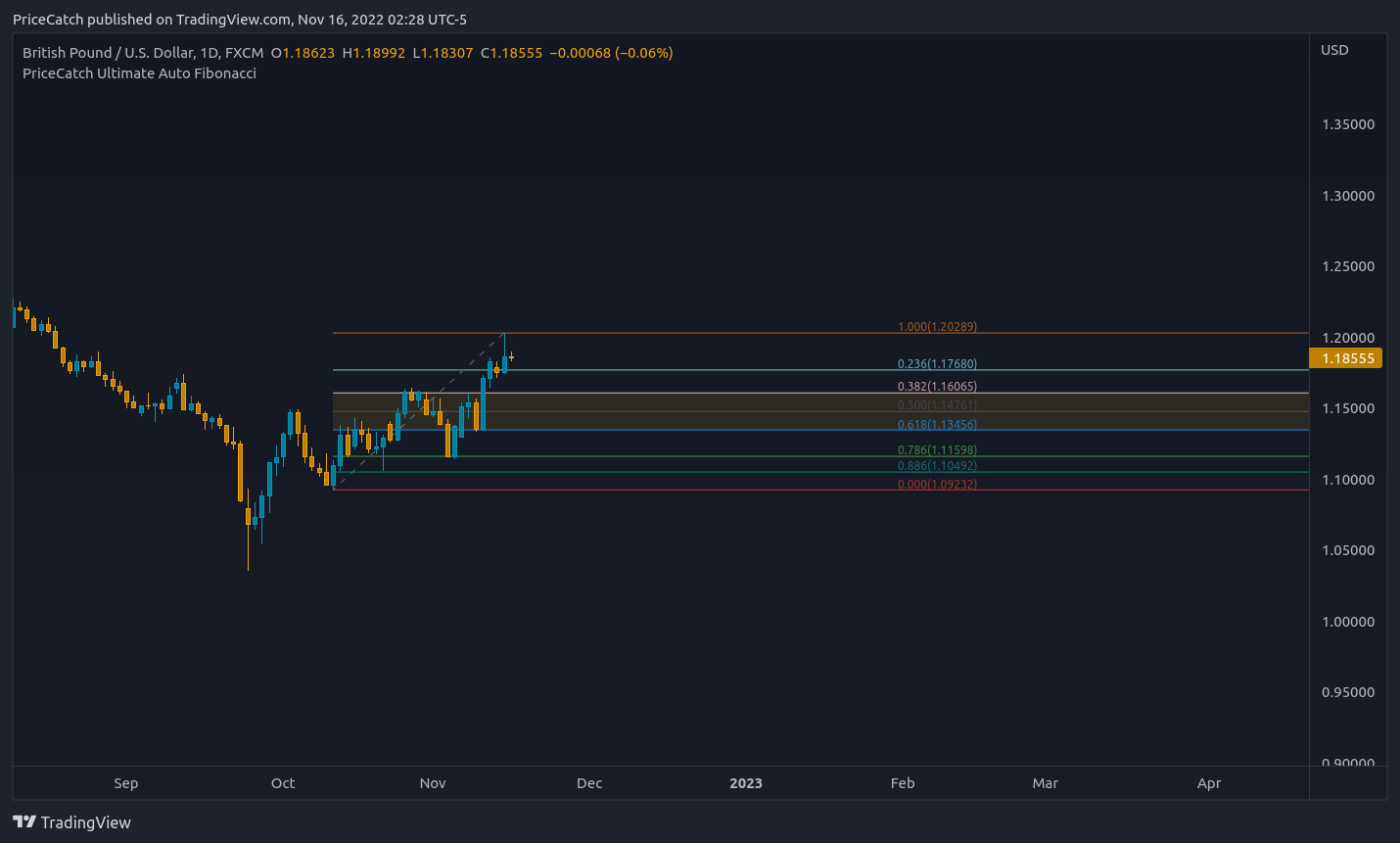Click the Sep label on time axis

(126, 783)
